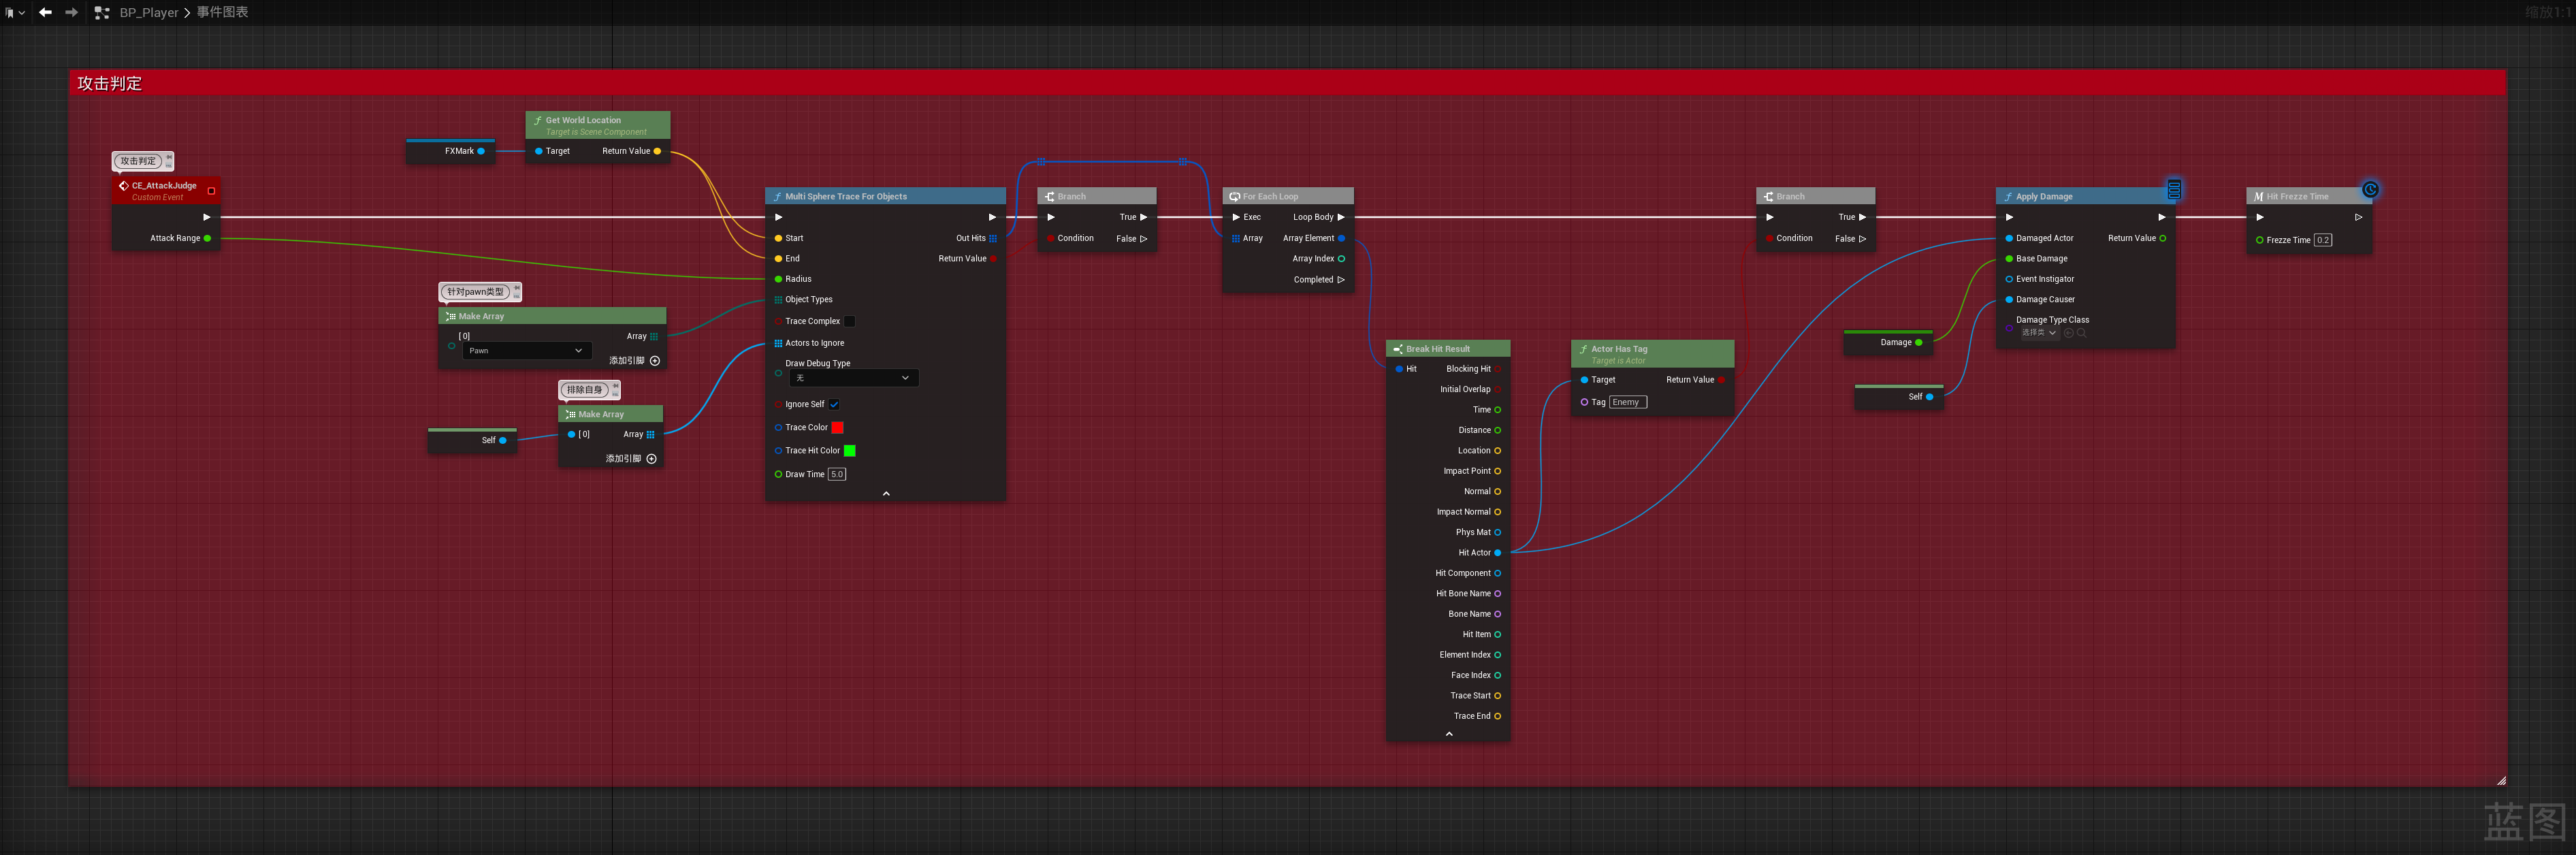Click the use-selected arrow icon under Damage Type Class
Image resolution: width=2576 pixels, height=855 pixels.
point(2068,333)
